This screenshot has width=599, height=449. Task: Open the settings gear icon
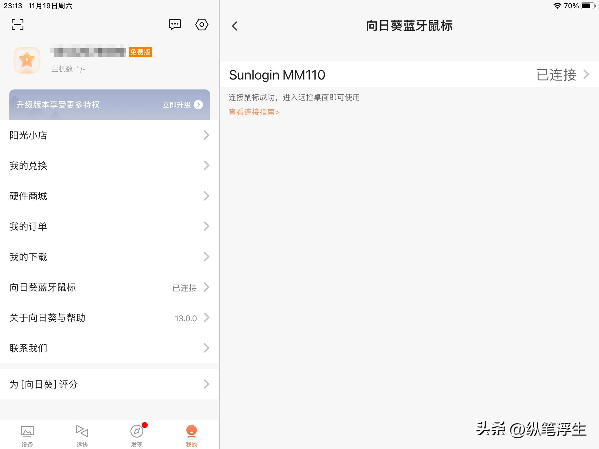point(202,25)
